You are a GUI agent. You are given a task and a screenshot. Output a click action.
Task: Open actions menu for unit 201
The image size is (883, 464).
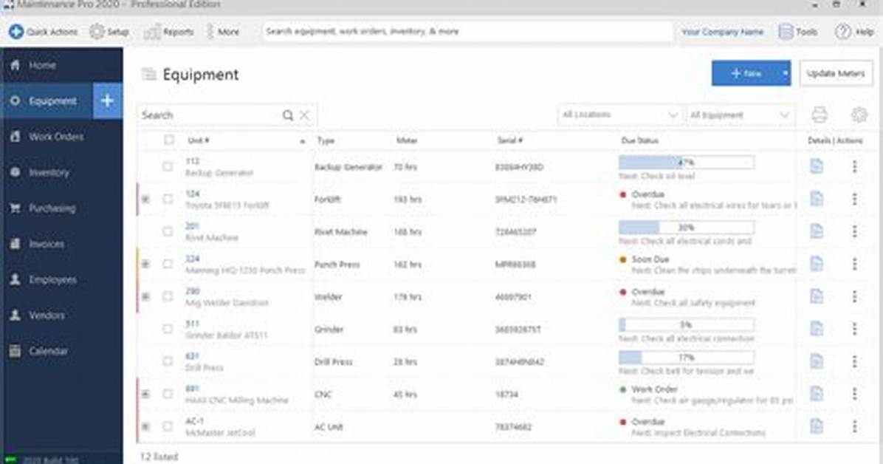(855, 231)
